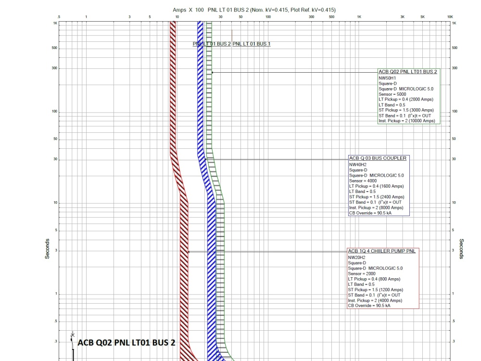This screenshot has width=481, height=361.
Task: Click the 'NW50H1' breaker model text
Action: (387, 78)
